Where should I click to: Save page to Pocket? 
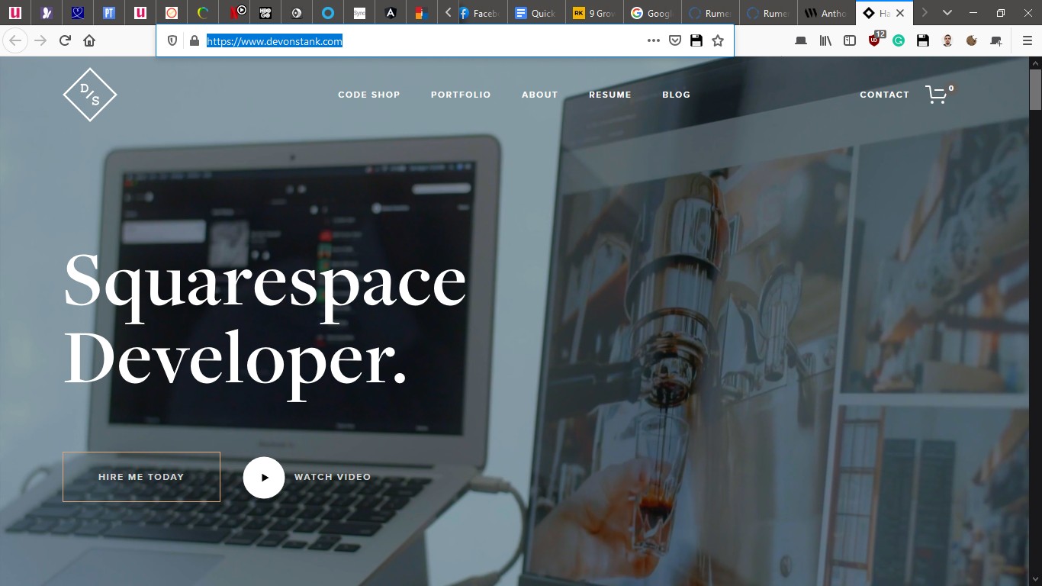click(675, 41)
